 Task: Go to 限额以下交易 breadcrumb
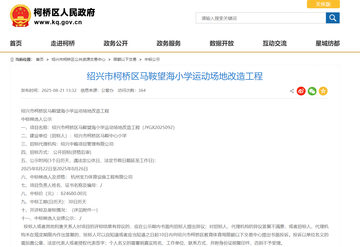[x=125, y=59]
